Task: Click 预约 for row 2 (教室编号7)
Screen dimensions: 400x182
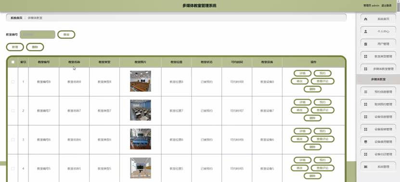Action: 323,102
